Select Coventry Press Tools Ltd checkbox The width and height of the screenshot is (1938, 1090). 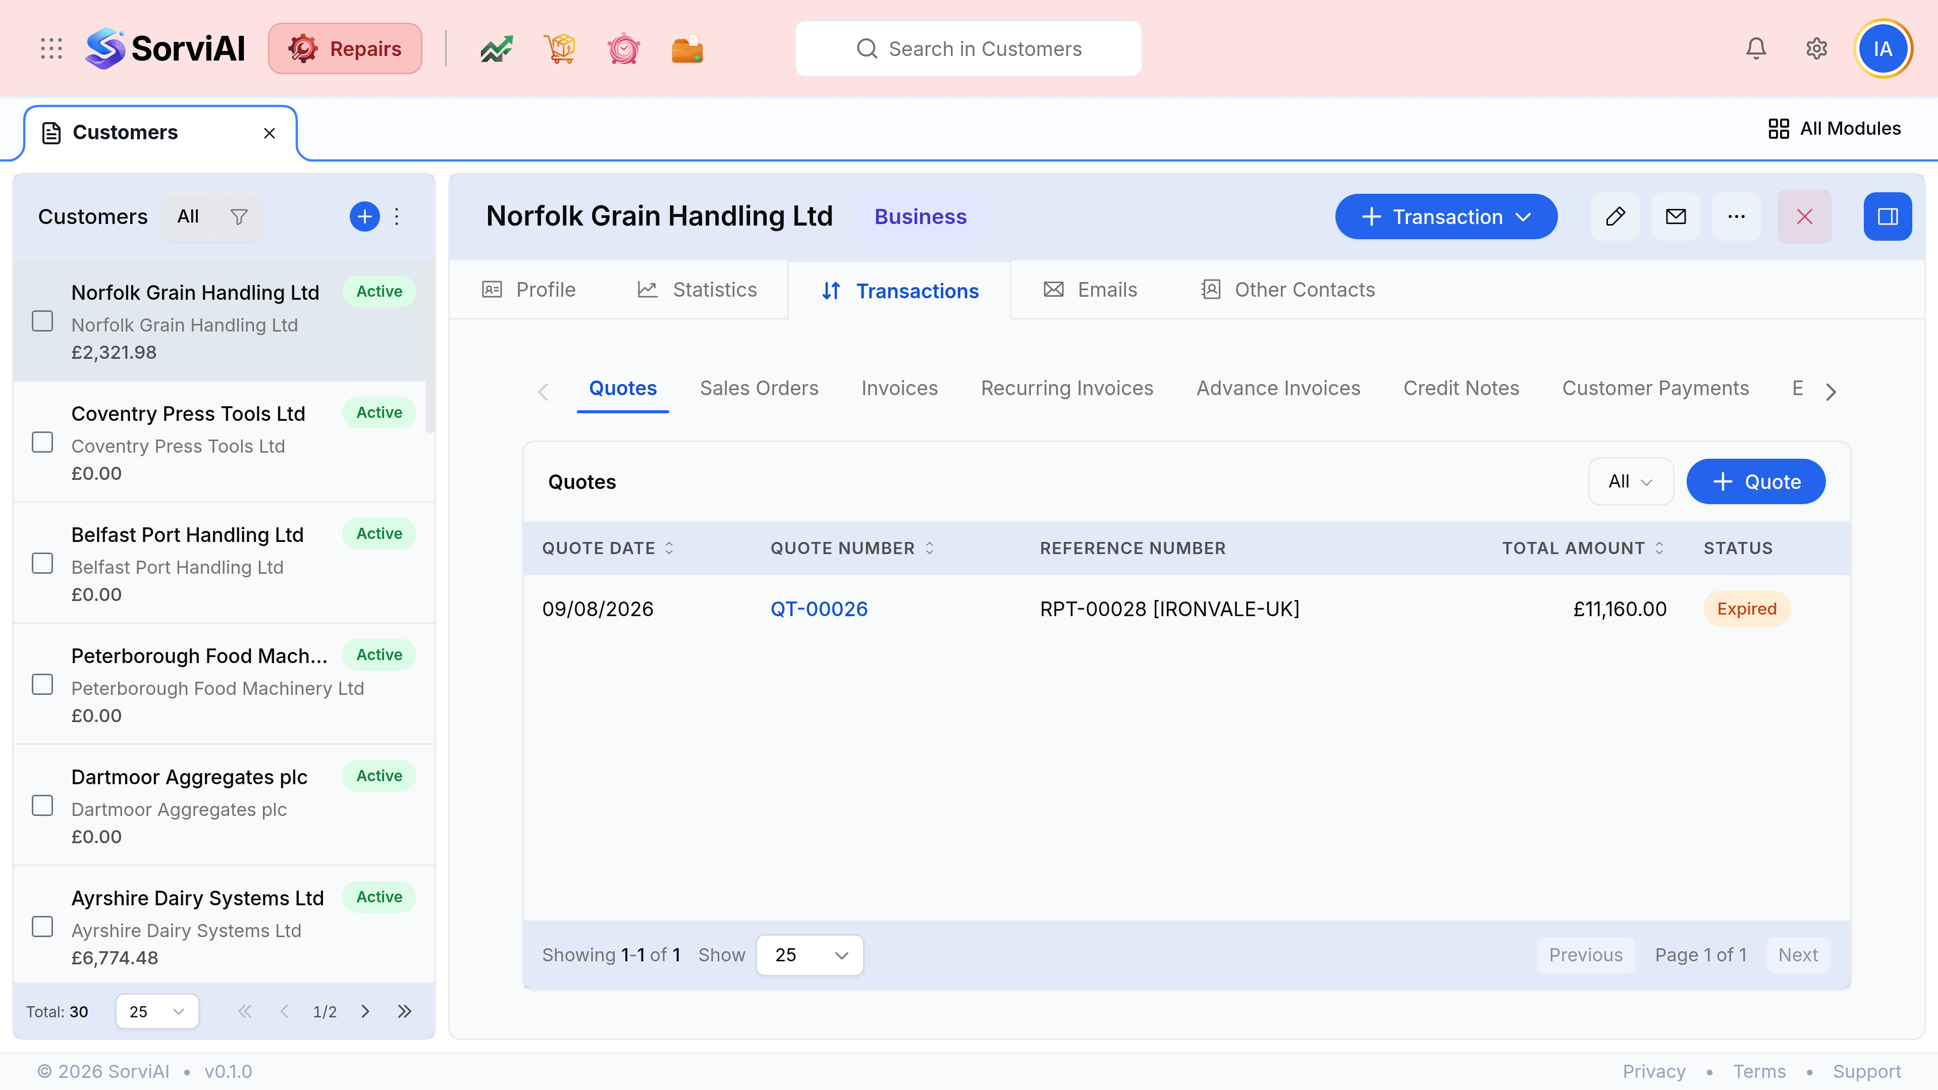point(42,443)
